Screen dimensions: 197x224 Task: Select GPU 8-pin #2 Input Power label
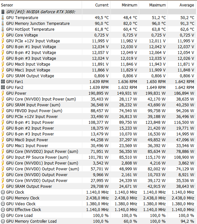coord(30,128)
